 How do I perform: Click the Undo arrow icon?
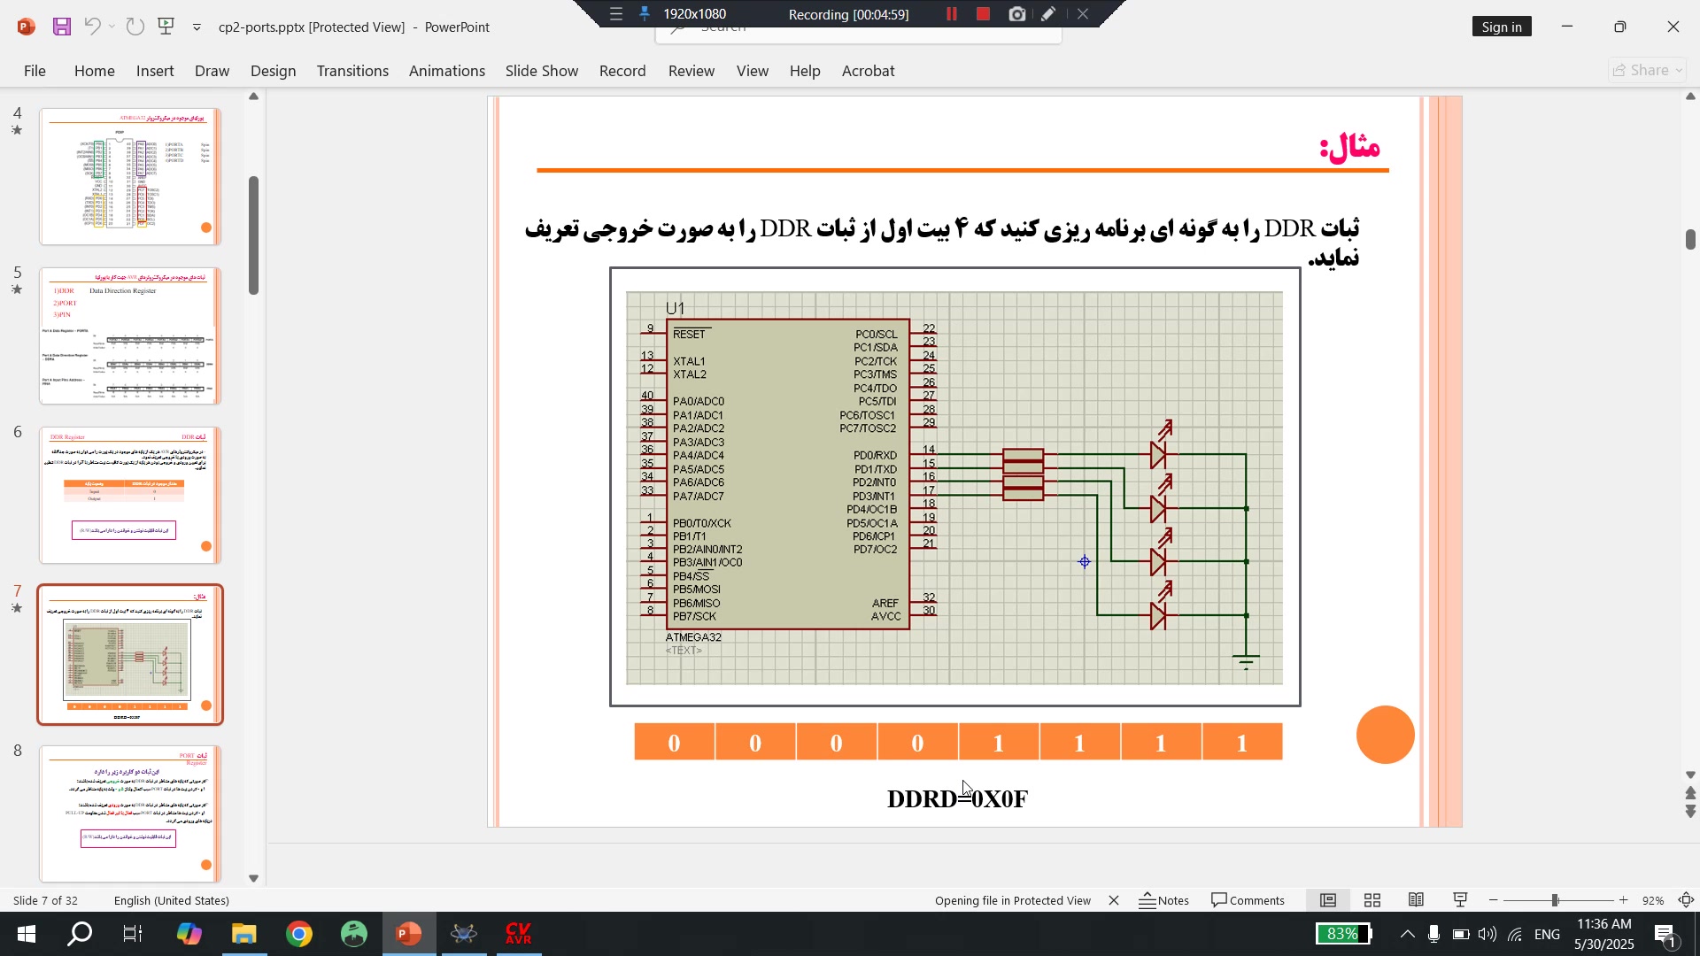pos(92,27)
